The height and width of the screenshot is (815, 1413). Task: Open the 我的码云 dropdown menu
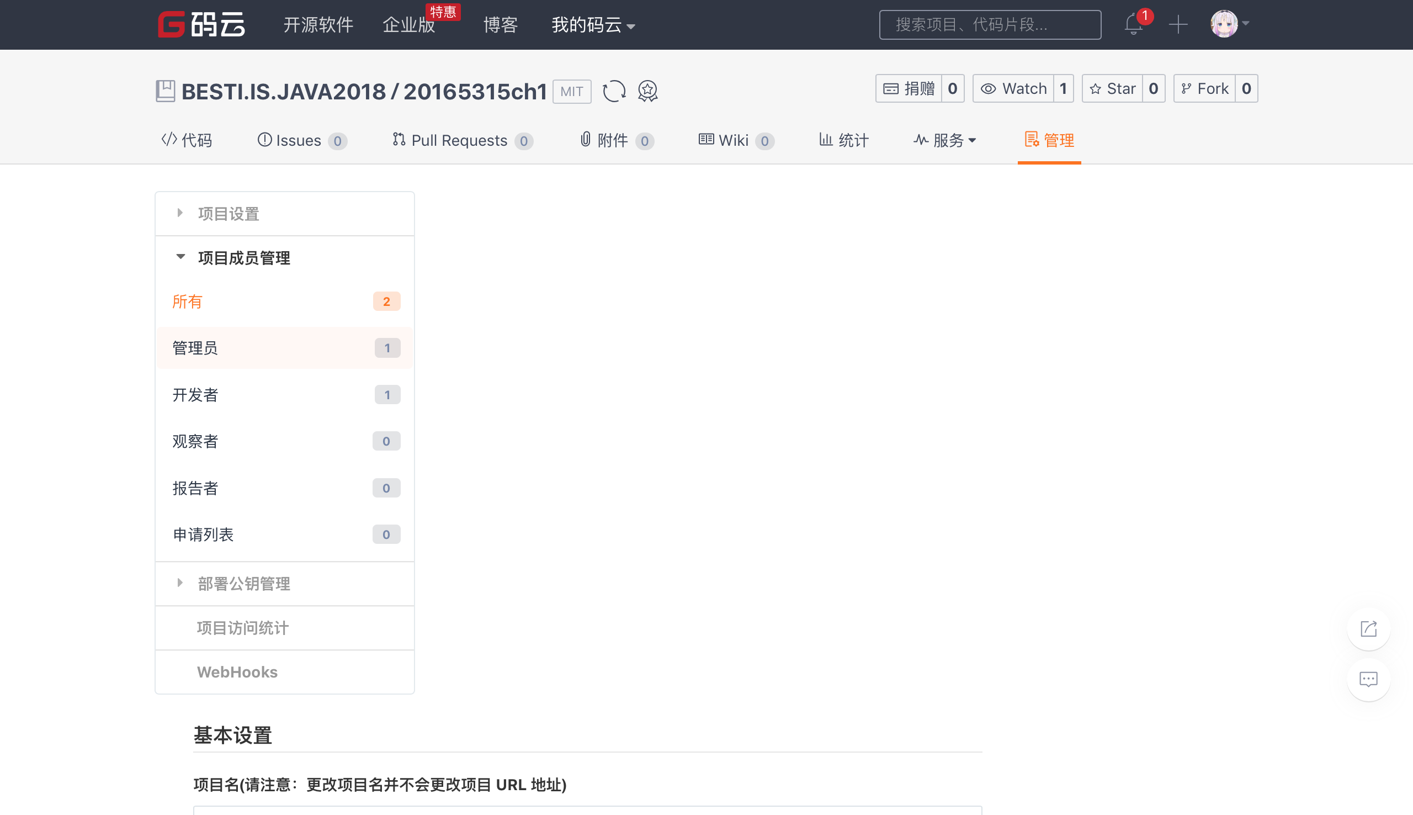click(x=592, y=25)
